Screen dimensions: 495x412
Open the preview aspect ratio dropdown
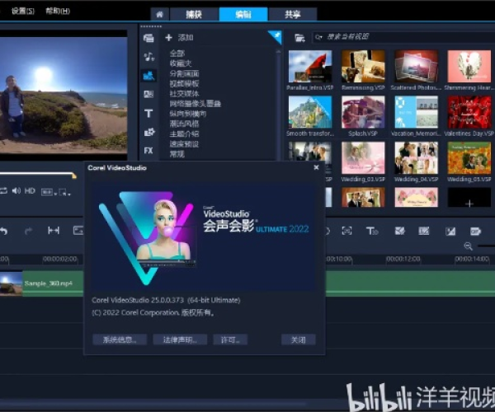(x=49, y=192)
